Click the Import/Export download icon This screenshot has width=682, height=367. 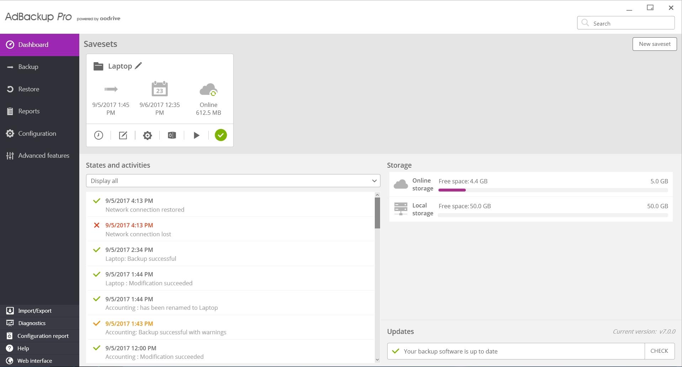(x=10, y=311)
